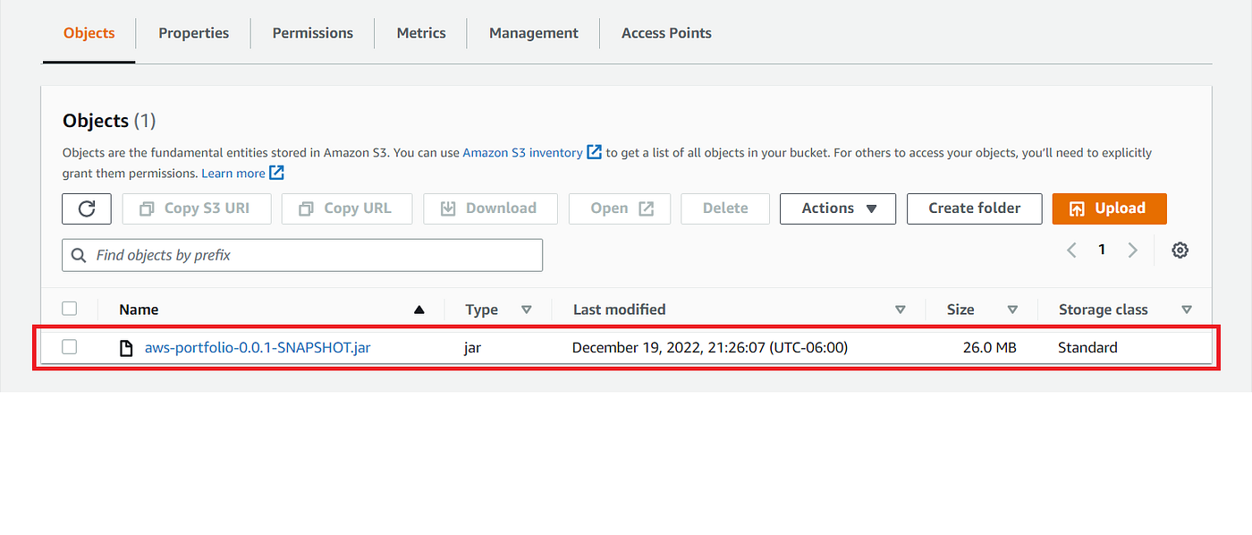Sort by Size column arrow
The width and height of the screenshot is (1252, 535).
click(x=1012, y=310)
